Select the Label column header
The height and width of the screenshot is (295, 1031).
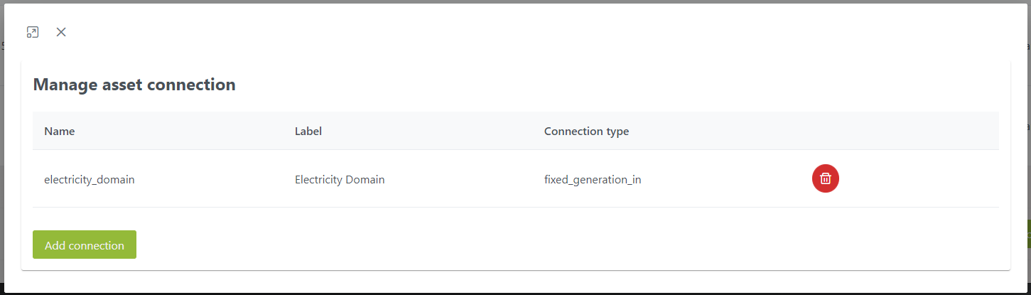(308, 132)
